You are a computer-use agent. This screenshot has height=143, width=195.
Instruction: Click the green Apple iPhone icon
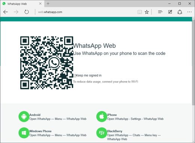click(102, 116)
